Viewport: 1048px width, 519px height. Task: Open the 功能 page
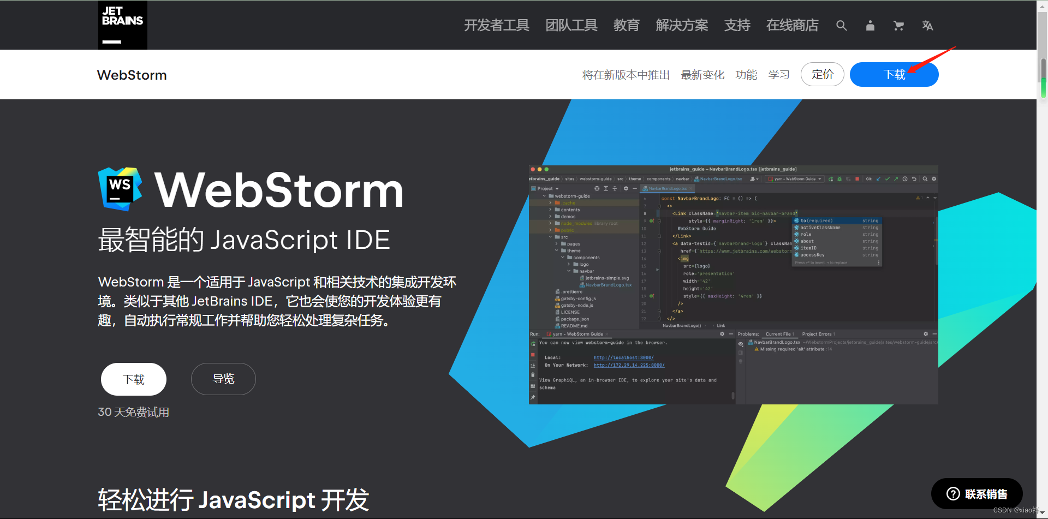pos(746,75)
